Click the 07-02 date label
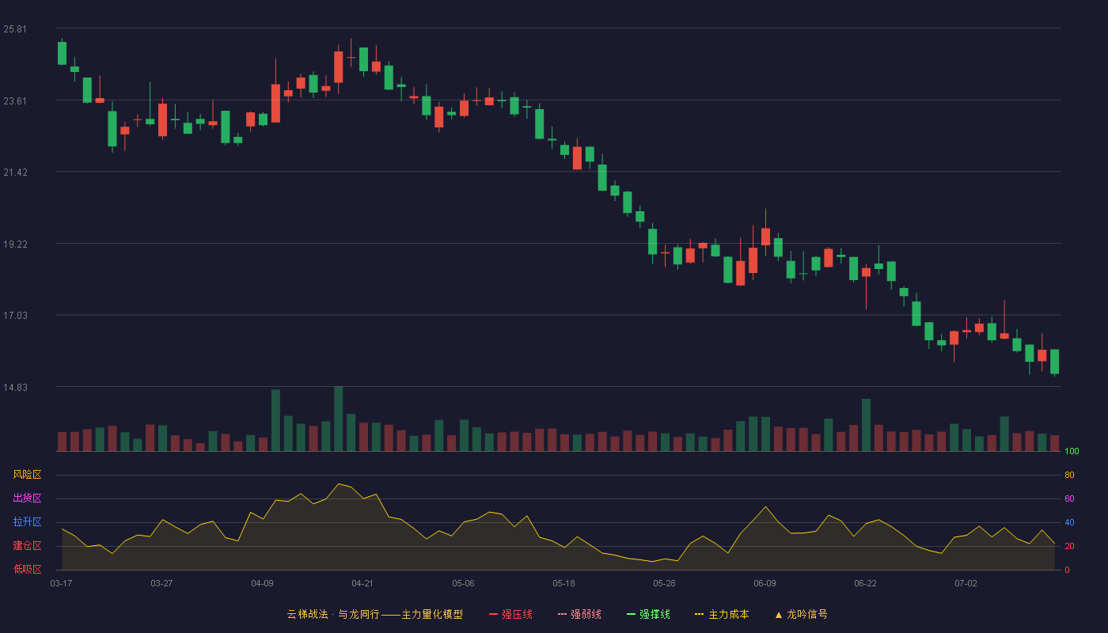This screenshot has width=1108, height=633. (966, 583)
